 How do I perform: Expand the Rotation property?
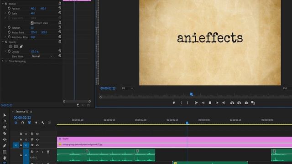[x=5, y=27]
